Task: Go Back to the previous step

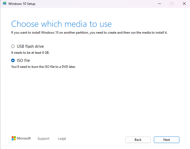Action: click(x=138, y=140)
